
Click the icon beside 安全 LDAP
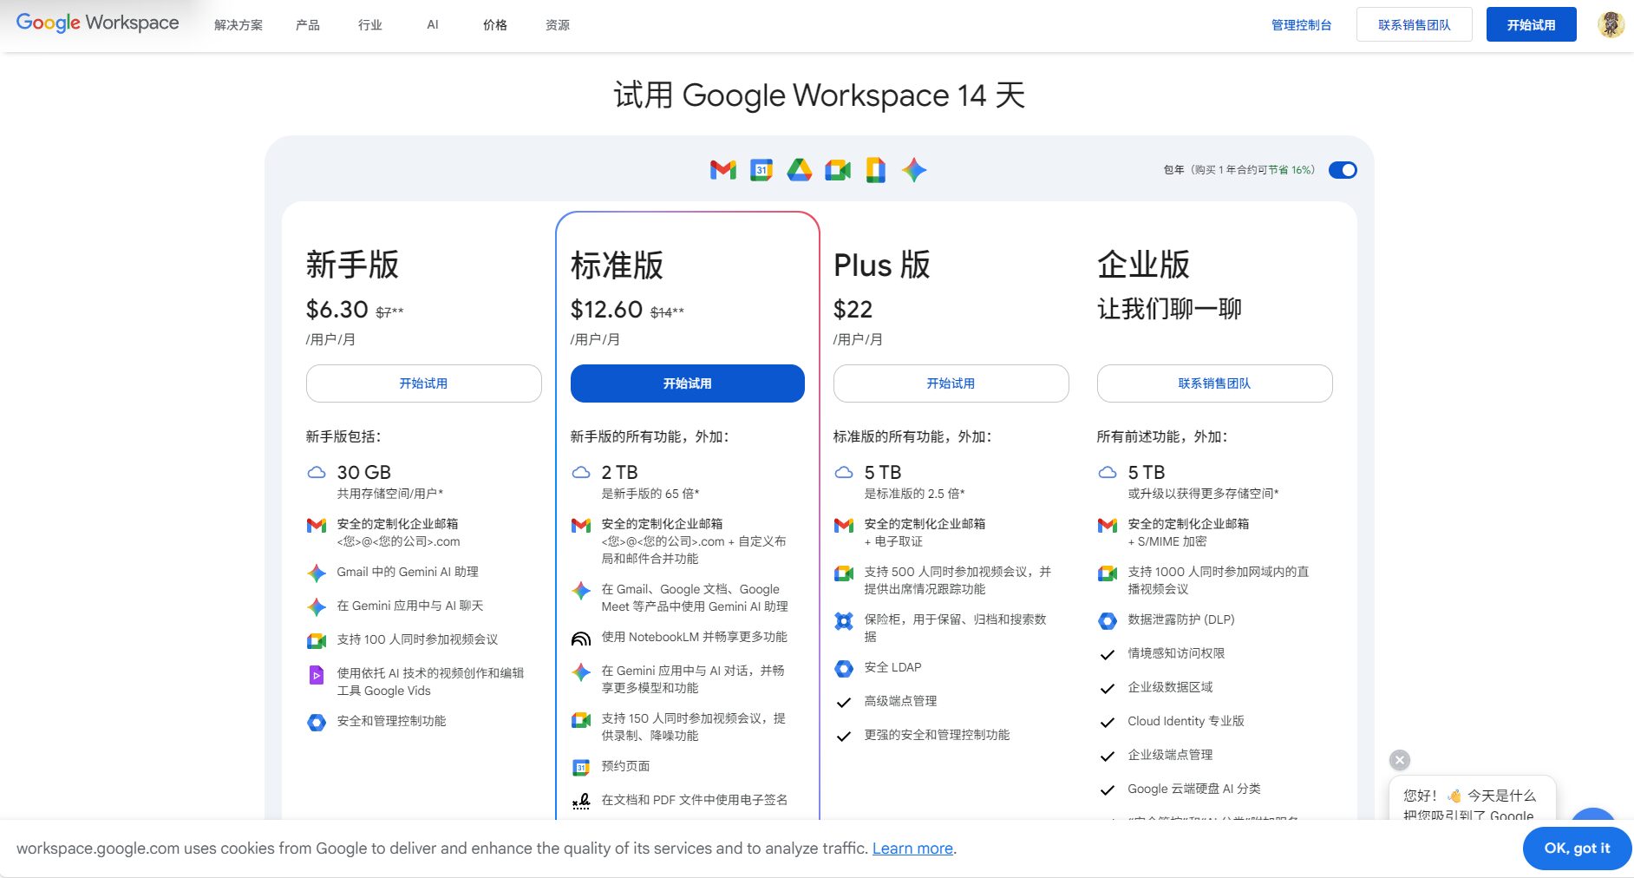pyautogui.click(x=844, y=668)
